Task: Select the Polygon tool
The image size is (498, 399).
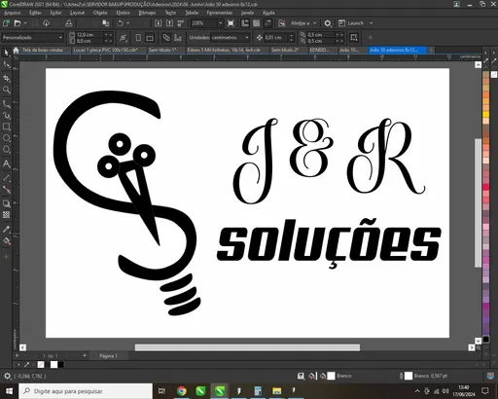Action: (x=6, y=149)
